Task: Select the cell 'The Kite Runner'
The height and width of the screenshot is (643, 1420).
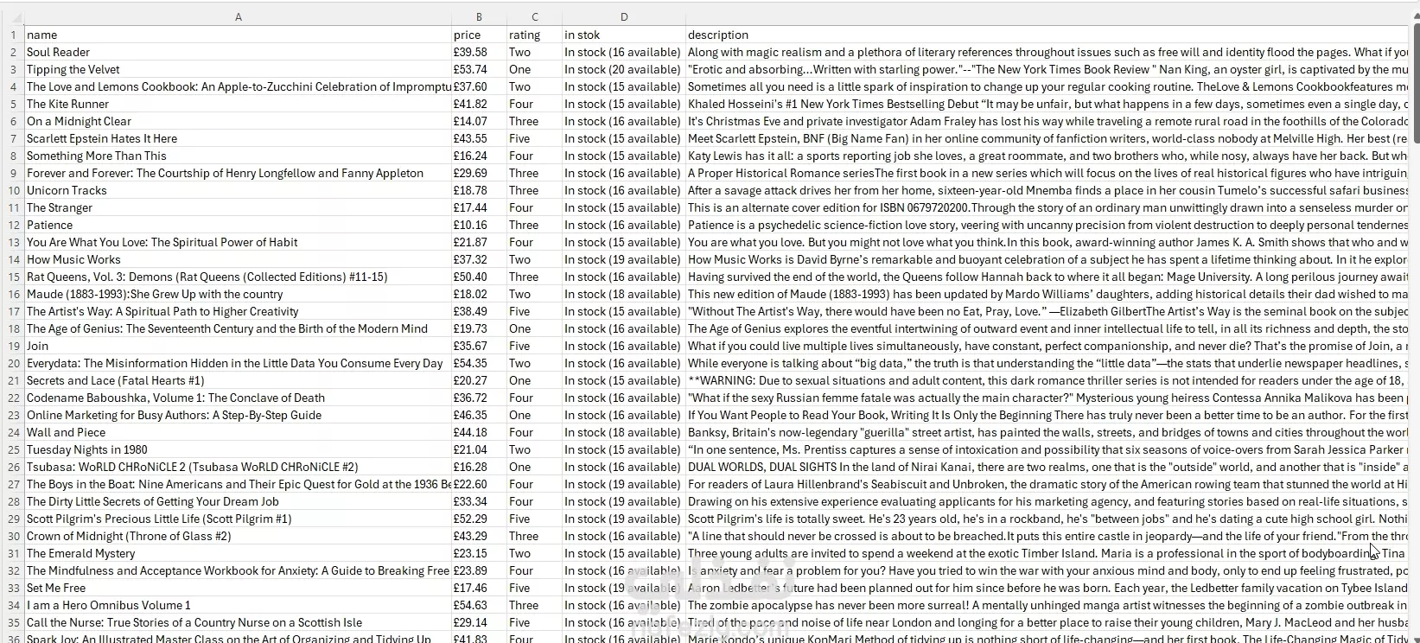Action: [238, 104]
